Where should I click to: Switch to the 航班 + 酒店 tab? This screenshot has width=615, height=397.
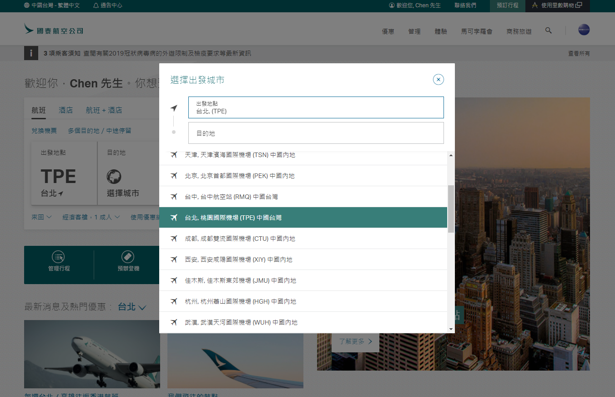coord(104,110)
